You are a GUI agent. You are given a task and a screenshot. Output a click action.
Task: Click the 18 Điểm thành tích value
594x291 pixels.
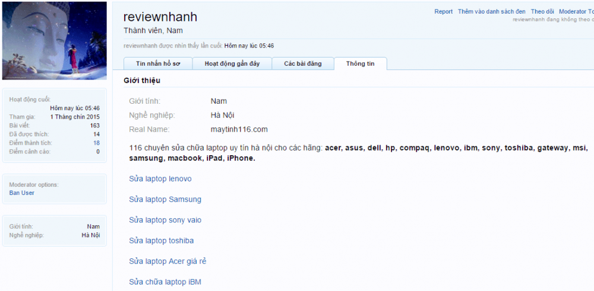point(97,143)
